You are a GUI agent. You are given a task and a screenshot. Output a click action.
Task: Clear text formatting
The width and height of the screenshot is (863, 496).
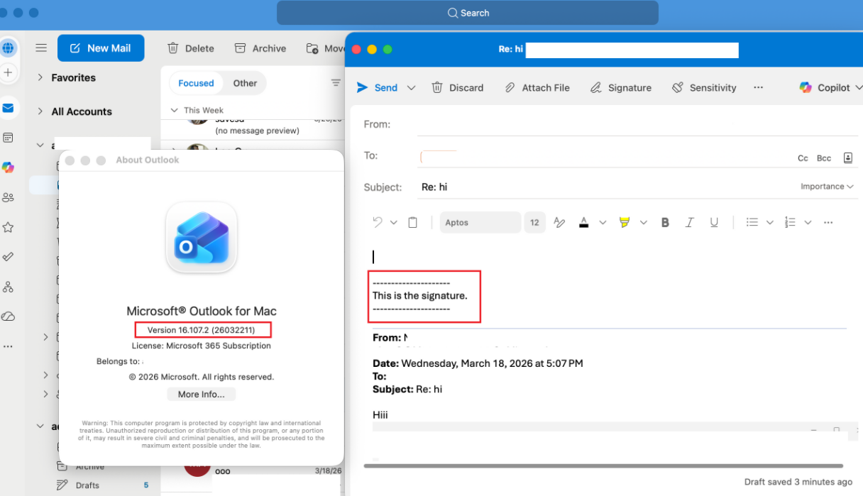point(559,222)
